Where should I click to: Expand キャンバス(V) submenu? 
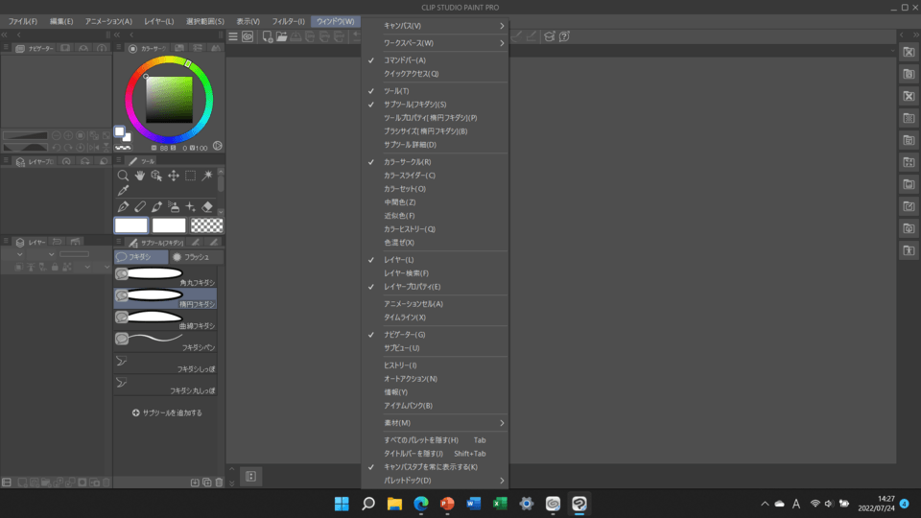click(436, 26)
